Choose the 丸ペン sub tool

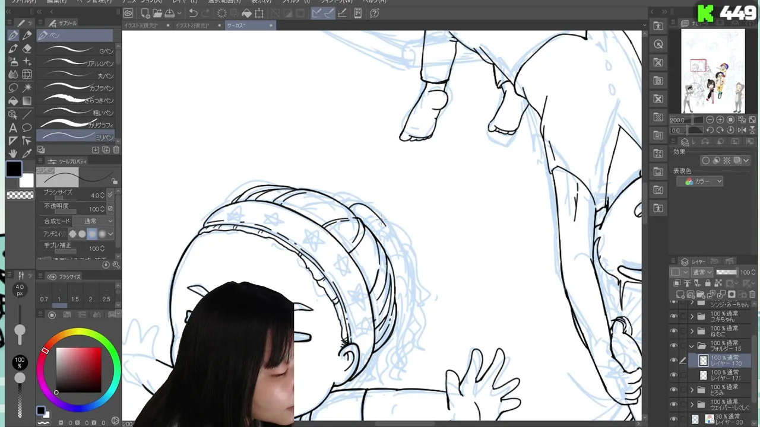pos(75,76)
